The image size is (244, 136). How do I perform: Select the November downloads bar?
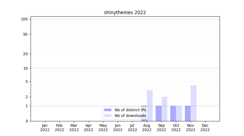194,103
